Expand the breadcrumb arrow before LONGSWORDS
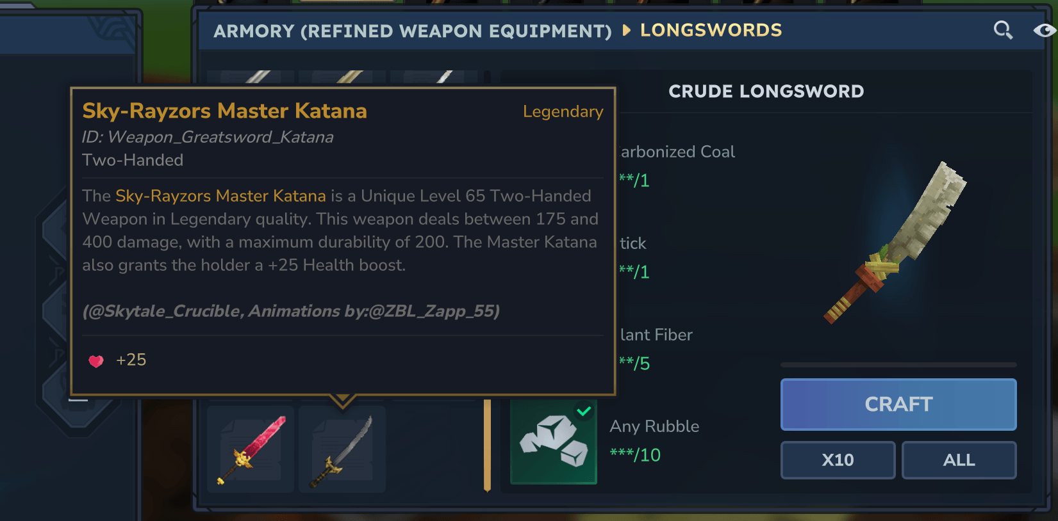 [x=627, y=30]
